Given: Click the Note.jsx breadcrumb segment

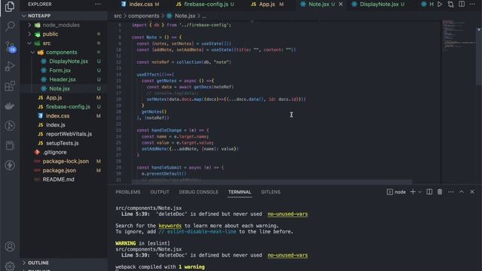Looking at the screenshot, I should (182, 16).
